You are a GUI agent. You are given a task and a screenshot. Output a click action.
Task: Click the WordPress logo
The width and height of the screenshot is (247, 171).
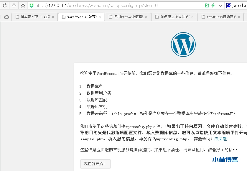pyautogui.click(x=183, y=44)
